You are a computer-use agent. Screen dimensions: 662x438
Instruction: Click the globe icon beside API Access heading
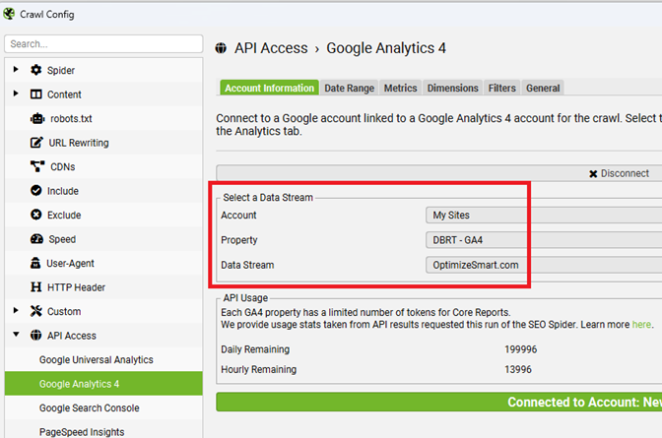tap(221, 48)
